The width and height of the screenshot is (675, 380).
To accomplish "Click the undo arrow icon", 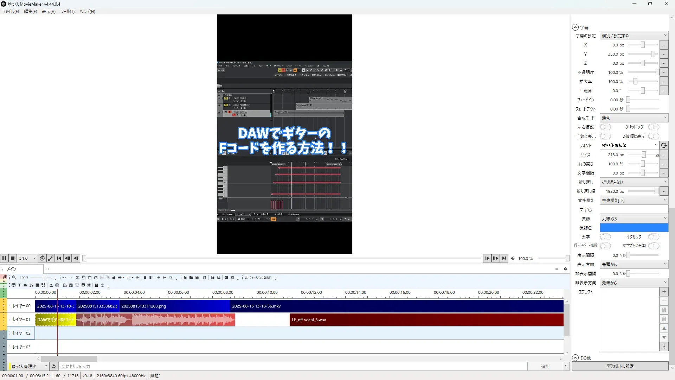I will pyautogui.click(x=64, y=278).
